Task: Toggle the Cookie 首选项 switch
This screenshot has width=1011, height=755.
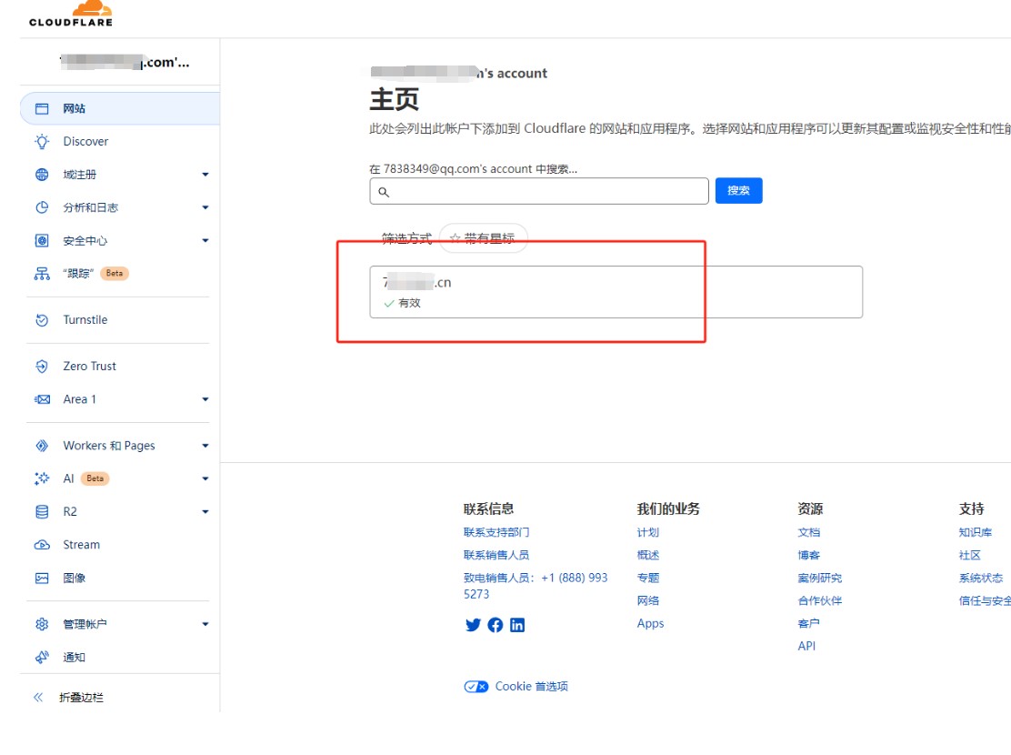Action: 476,687
